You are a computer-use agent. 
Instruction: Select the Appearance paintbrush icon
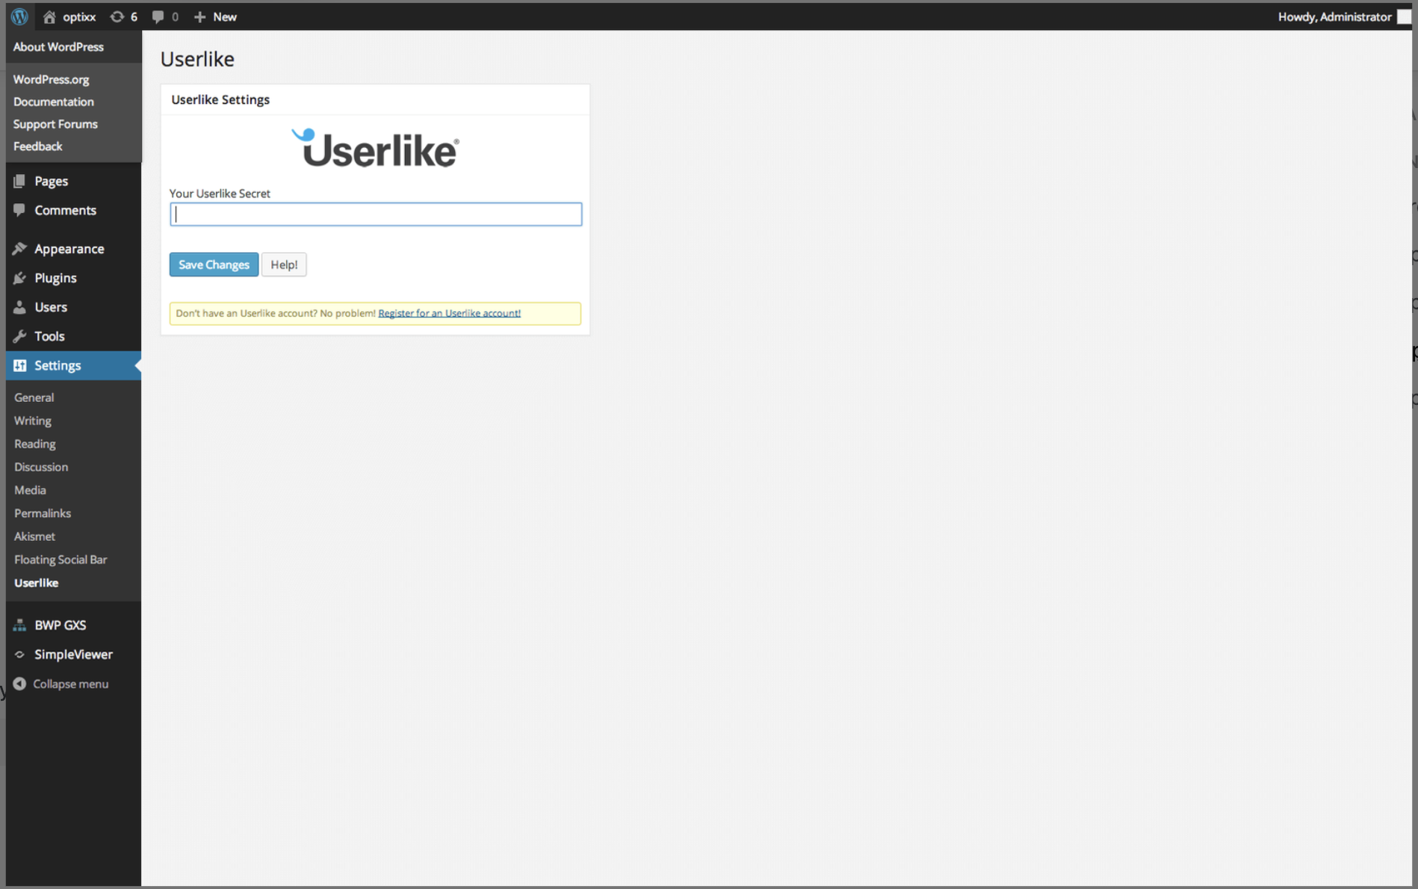[x=20, y=248]
